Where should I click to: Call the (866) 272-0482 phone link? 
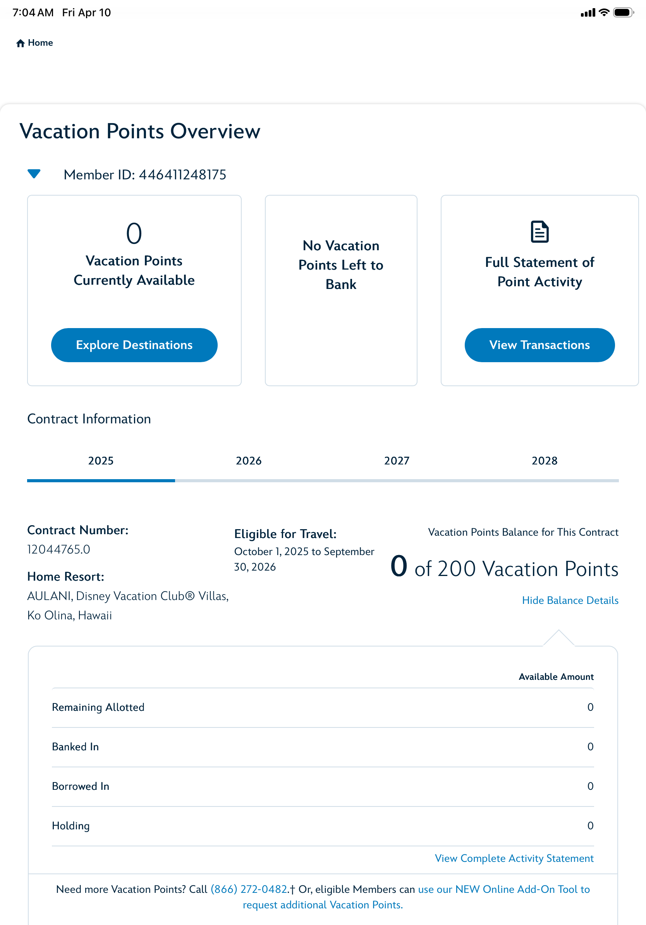point(249,889)
